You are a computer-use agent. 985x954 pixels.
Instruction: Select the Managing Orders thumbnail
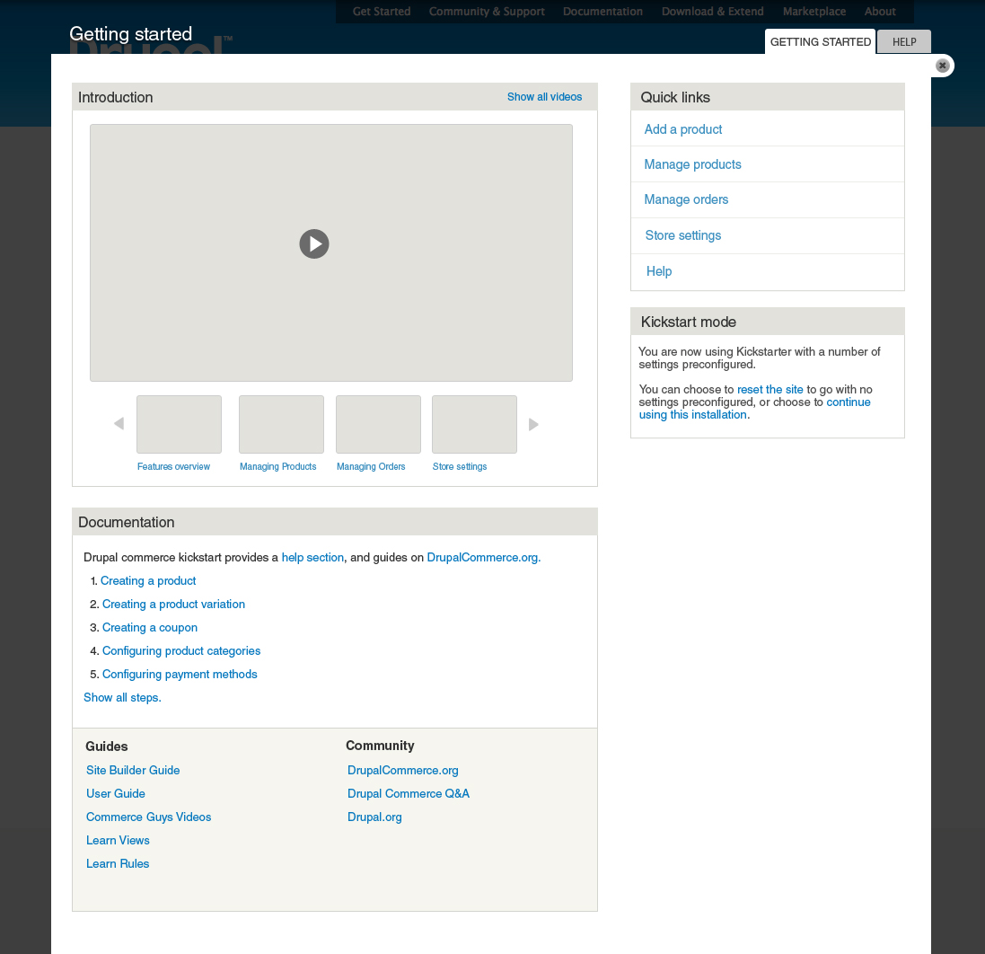[378, 424]
